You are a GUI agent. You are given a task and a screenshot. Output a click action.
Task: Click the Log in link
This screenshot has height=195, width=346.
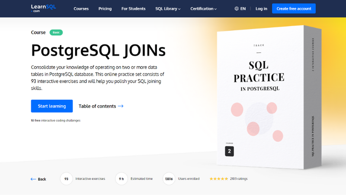(261, 9)
